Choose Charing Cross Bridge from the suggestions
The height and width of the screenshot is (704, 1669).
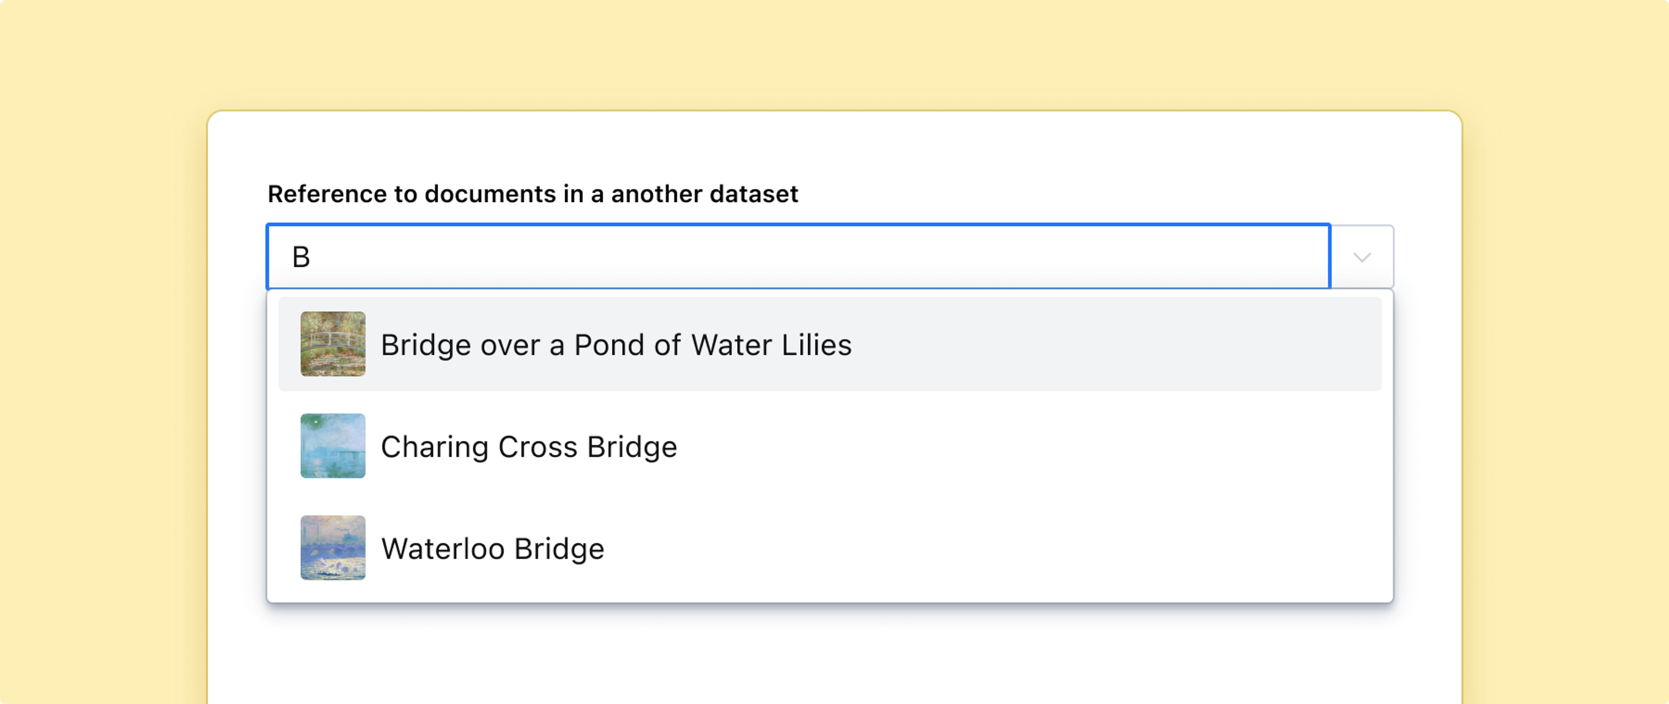point(529,446)
